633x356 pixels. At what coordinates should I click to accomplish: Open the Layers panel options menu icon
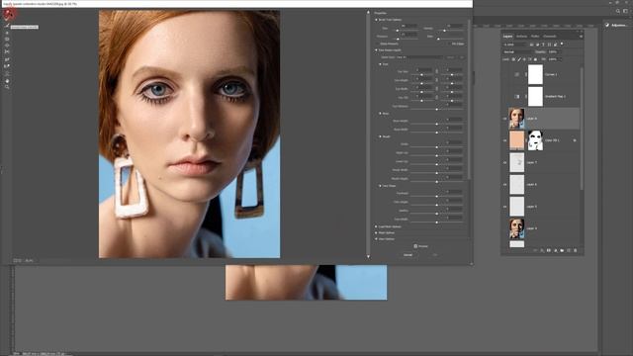[581, 37]
